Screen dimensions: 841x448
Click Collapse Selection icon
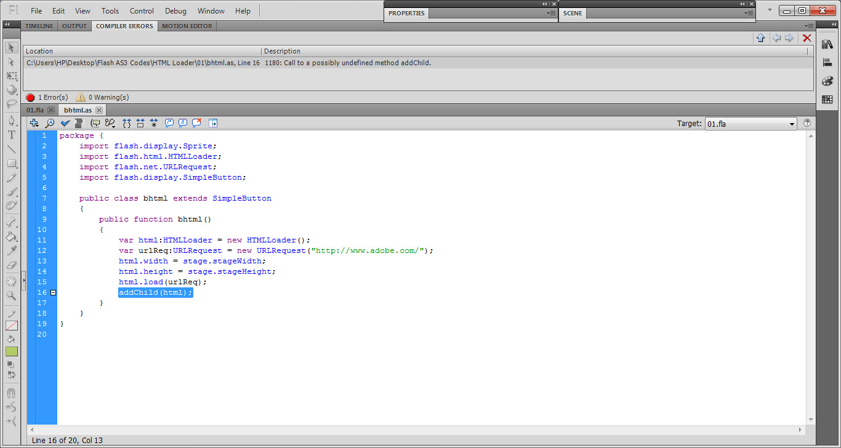pos(140,123)
